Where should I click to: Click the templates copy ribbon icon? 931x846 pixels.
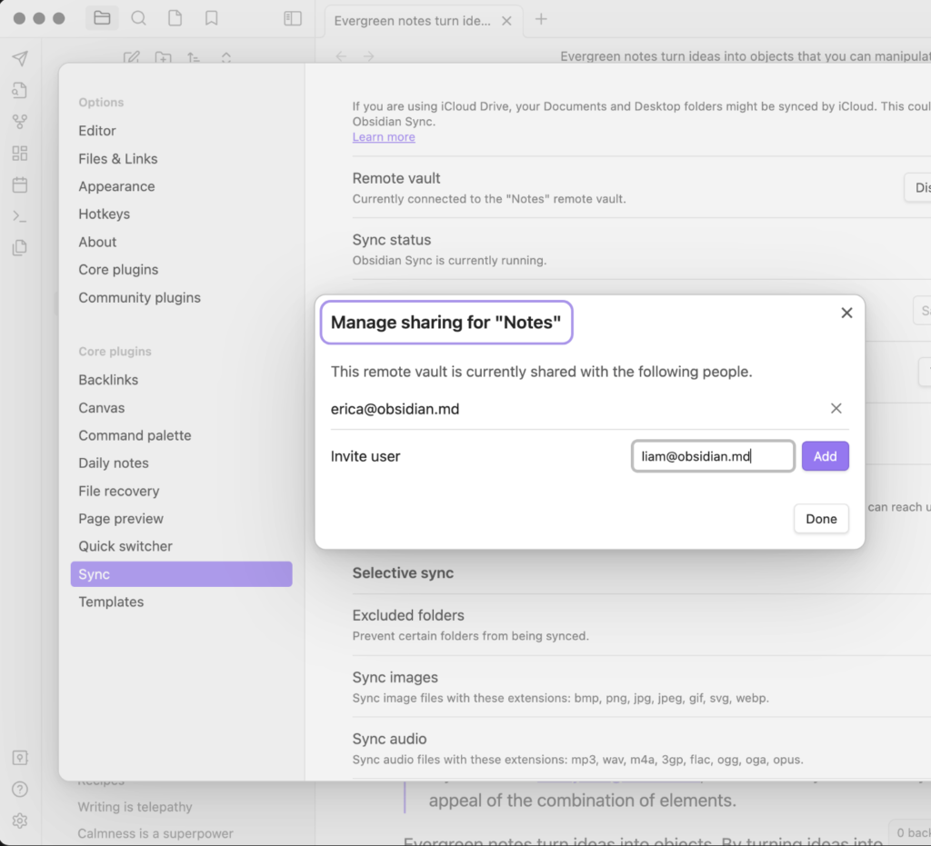tap(20, 247)
